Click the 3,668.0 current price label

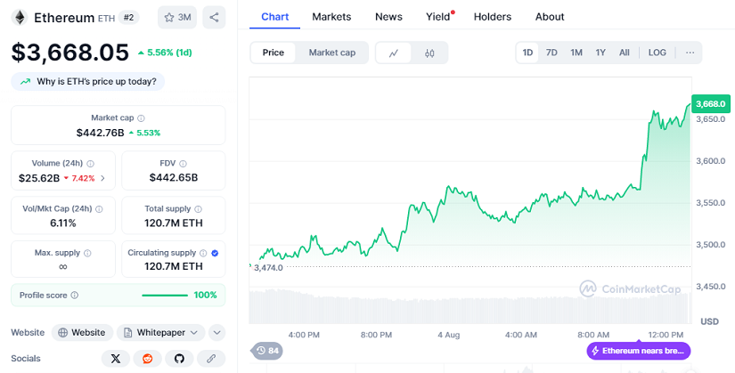coord(711,103)
